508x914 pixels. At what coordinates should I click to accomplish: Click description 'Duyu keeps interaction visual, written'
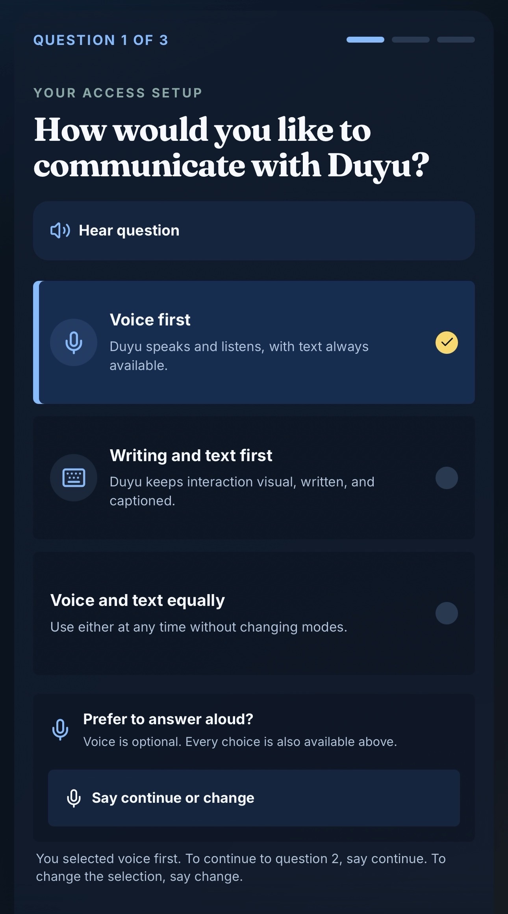[x=242, y=491]
